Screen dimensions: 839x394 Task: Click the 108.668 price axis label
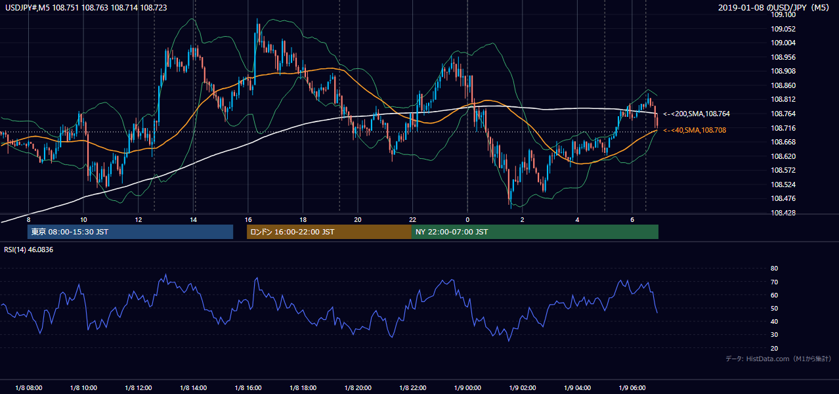[783, 142]
